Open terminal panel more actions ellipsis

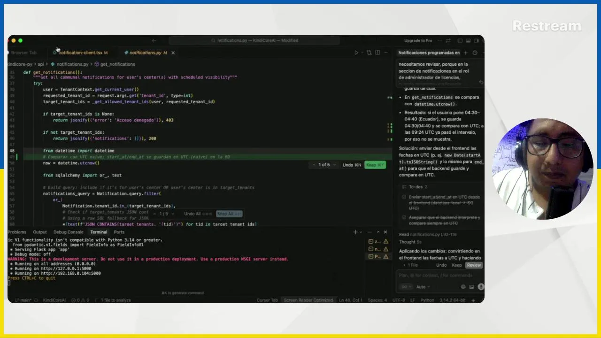click(370, 232)
